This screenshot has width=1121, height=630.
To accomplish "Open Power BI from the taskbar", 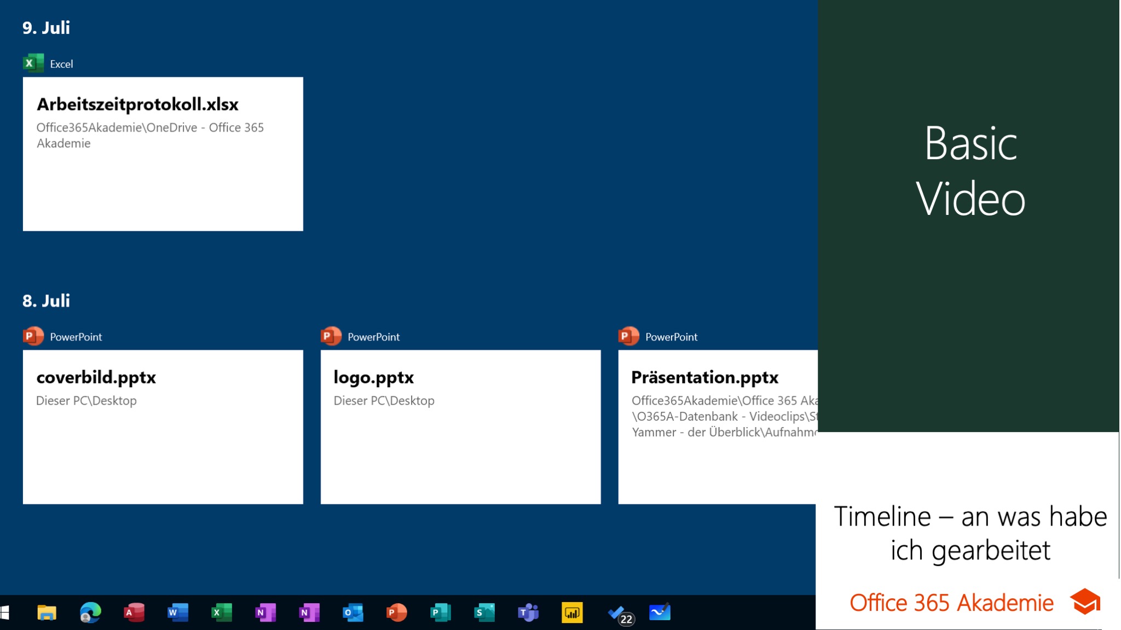I will click(572, 612).
